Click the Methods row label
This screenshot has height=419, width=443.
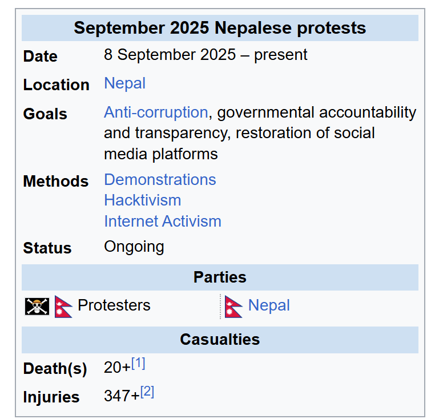(x=55, y=182)
